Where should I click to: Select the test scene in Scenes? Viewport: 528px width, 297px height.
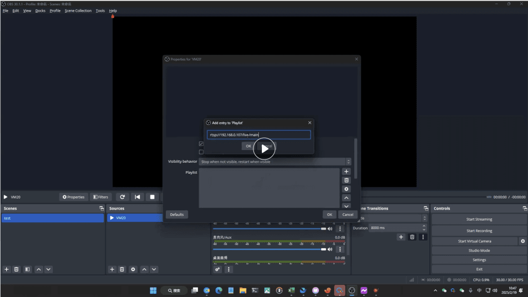(x=52, y=218)
